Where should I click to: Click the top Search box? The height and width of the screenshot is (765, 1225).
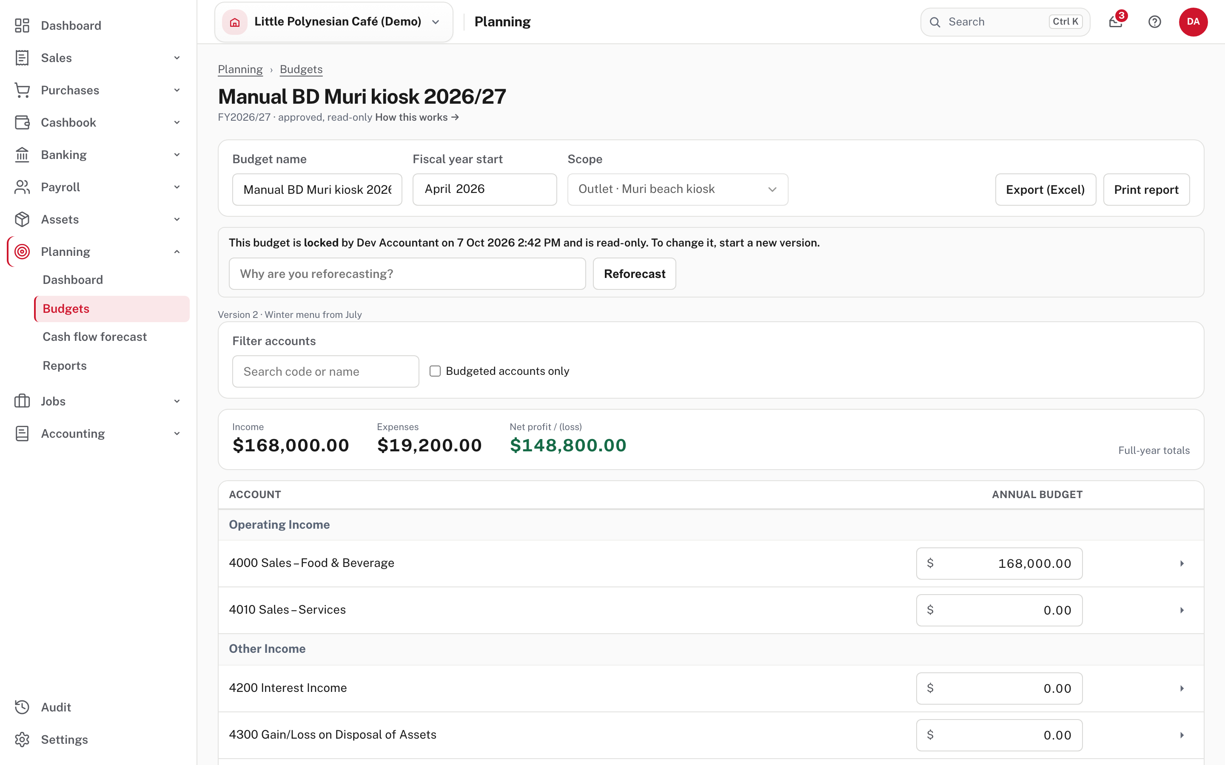(1005, 22)
